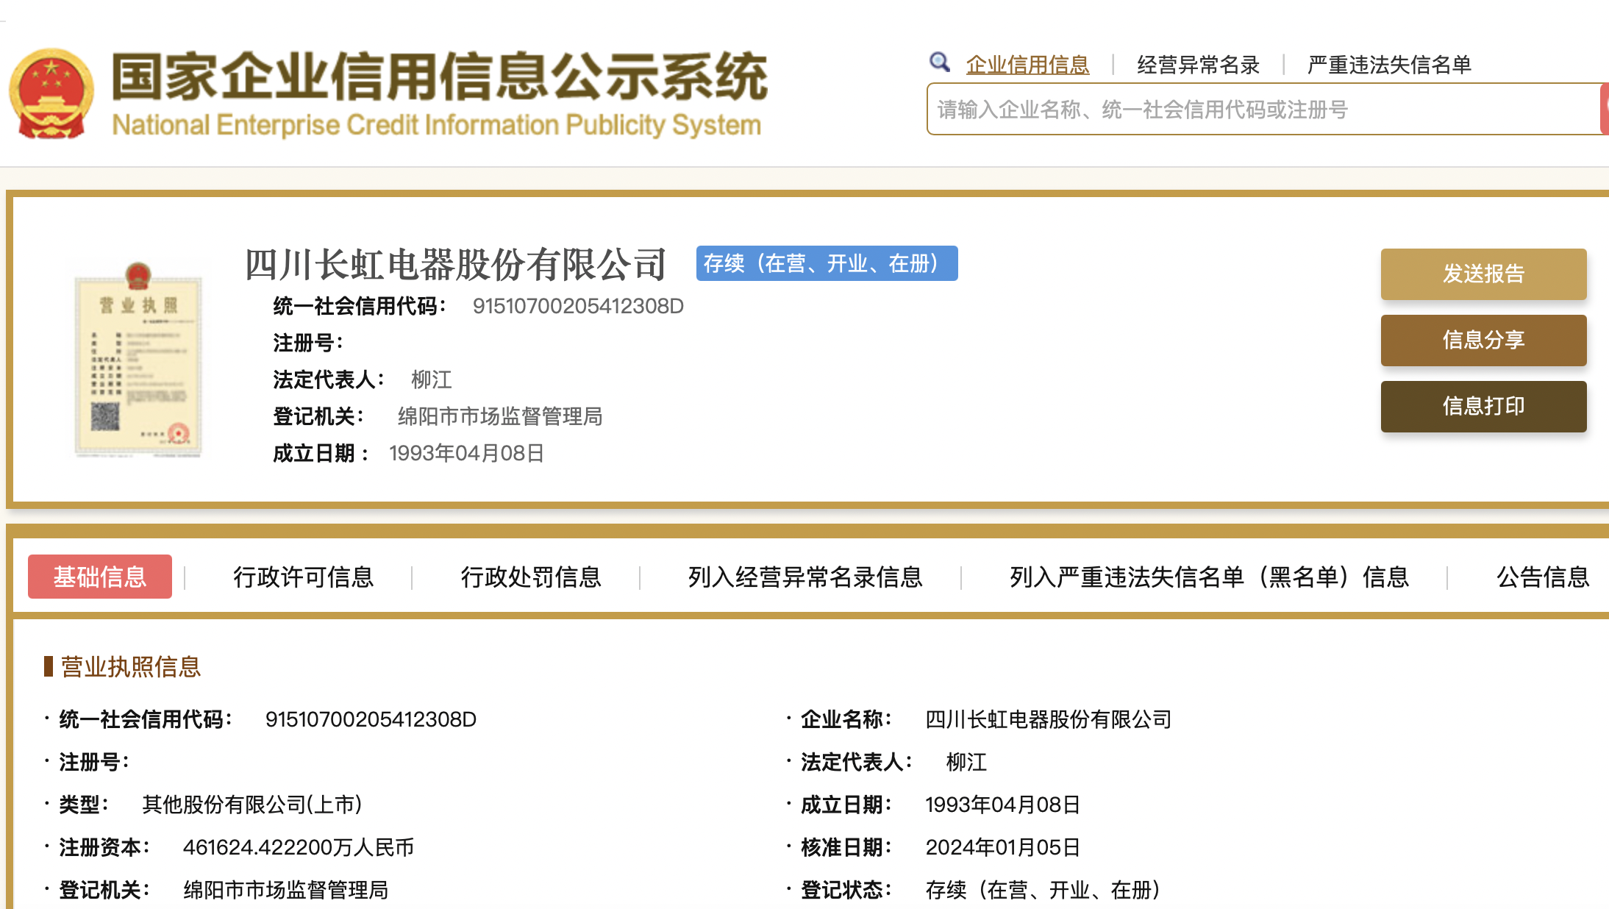The height and width of the screenshot is (909, 1609).
Task: Select 经营异常名录 search category
Action: 1198,65
